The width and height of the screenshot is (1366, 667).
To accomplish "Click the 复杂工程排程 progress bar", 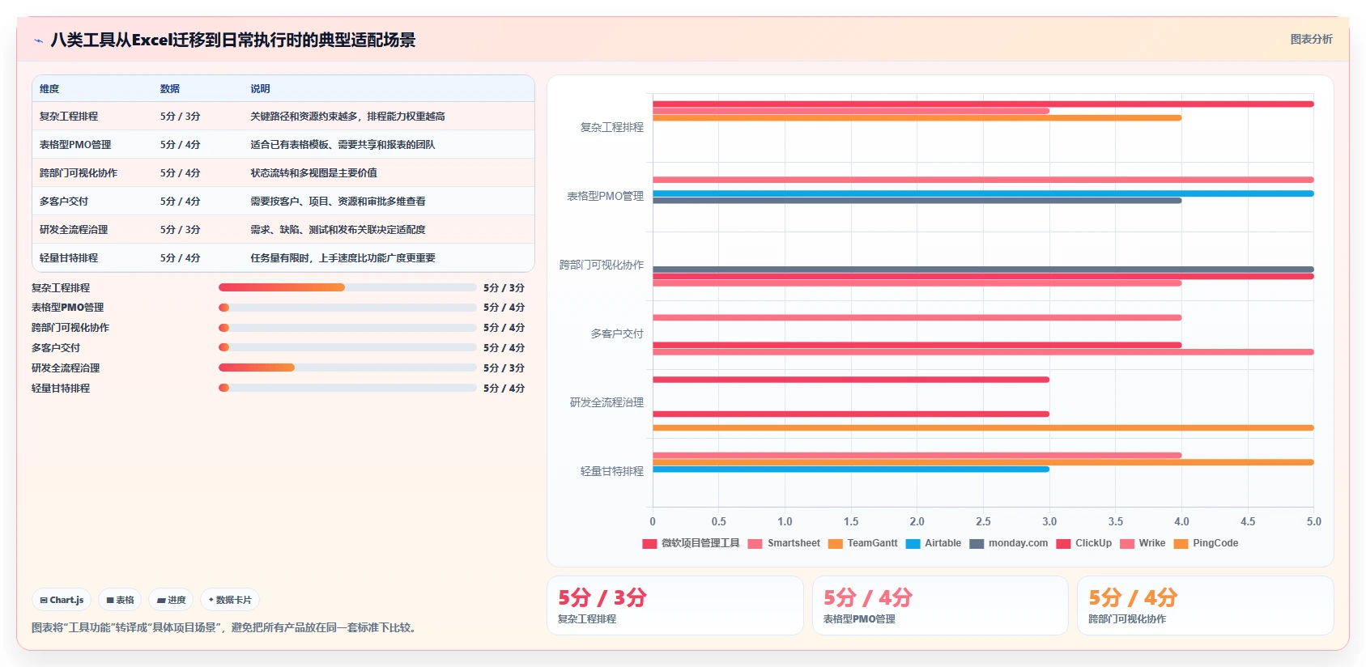I will [347, 287].
